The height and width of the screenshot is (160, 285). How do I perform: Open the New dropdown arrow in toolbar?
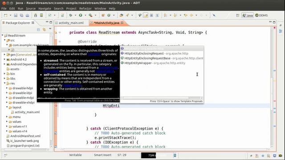tap(10, 16)
